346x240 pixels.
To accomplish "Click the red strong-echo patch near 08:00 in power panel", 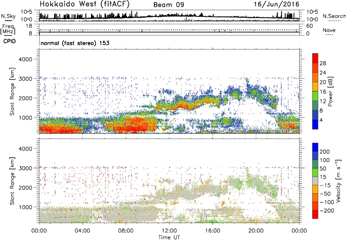I will point(135,125).
